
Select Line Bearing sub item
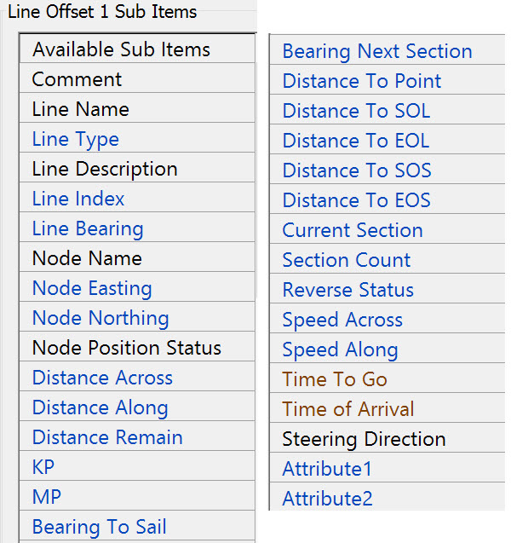(88, 228)
